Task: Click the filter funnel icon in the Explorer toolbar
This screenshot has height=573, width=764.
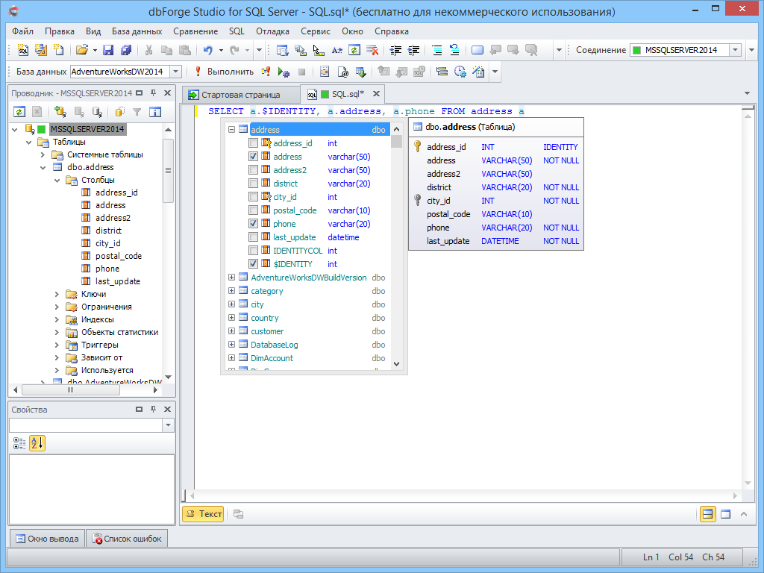Action: (x=137, y=112)
